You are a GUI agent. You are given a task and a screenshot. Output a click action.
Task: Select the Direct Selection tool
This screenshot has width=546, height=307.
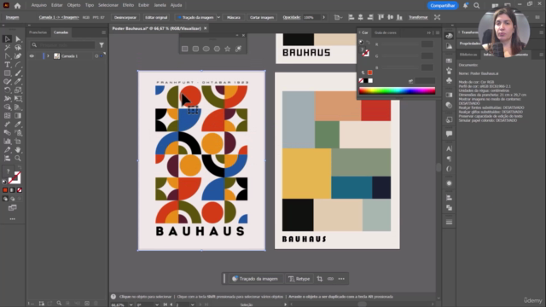click(x=18, y=39)
